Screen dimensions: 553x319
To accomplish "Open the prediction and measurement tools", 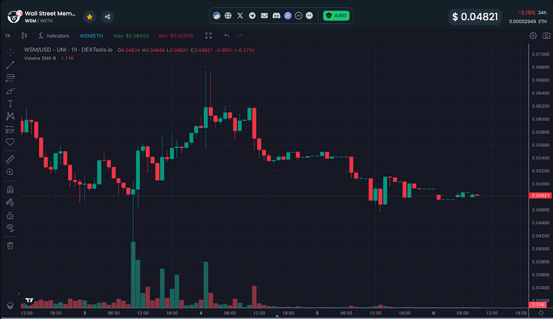I will click(x=10, y=129).
